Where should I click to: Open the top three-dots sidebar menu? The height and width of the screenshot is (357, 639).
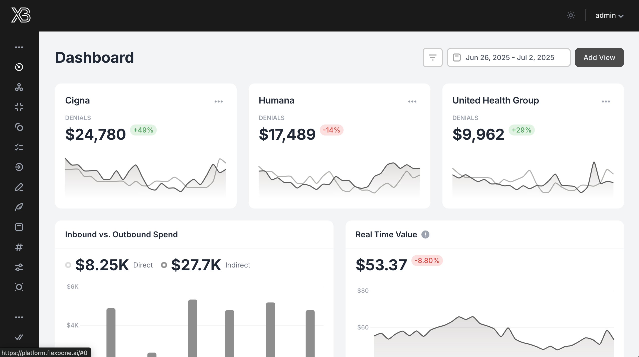click(x=19, y=47)
